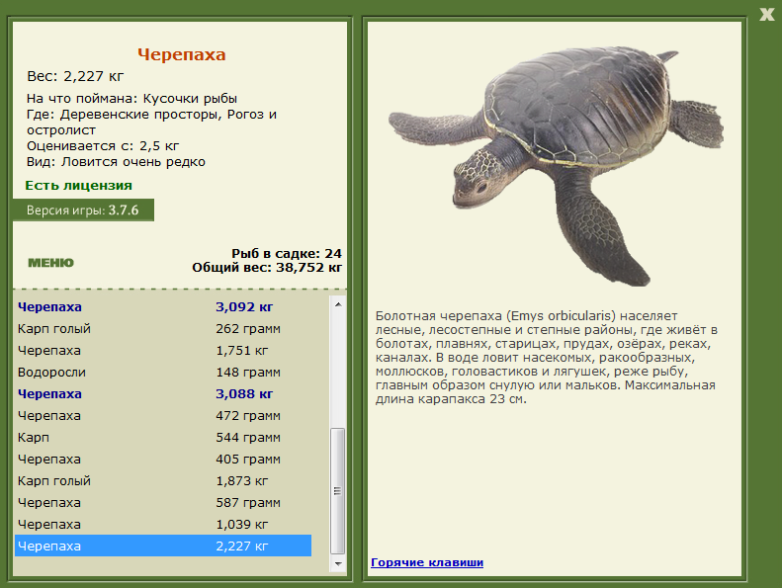
Task: Select the Карп голый 262 грамм entry
Action: coord(163,329)
